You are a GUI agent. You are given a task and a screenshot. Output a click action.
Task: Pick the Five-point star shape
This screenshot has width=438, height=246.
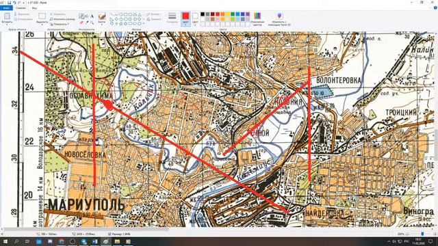coord(121,24)
